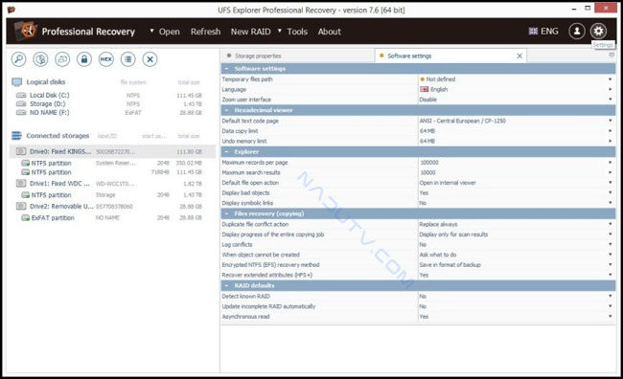623x379 pixels.
Task: Click the list report icon in the toolbar
Action: 127,59
